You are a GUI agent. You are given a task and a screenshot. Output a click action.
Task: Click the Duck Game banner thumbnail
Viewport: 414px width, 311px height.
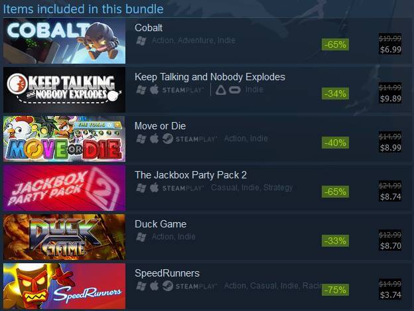tap(64, 237)
